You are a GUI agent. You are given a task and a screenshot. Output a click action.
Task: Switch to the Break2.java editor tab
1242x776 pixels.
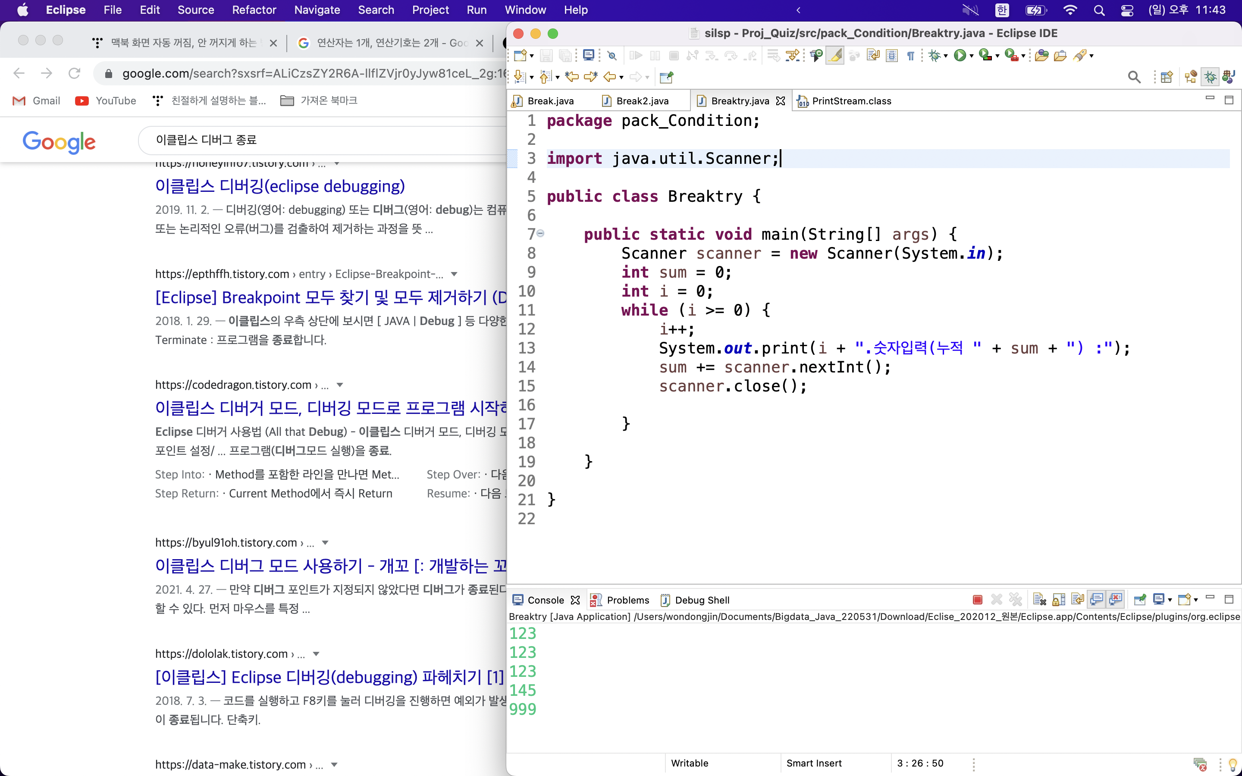click(642, 101)
